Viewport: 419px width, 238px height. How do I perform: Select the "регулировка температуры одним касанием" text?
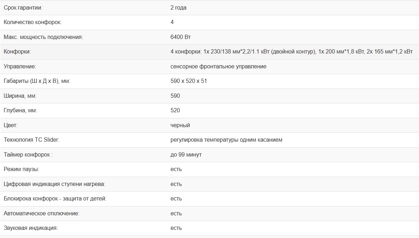[226, 140]
